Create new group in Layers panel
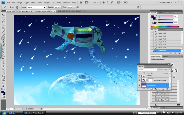This screenshot has width=184, height=115. pyautogui.click(x=159, y=89)
